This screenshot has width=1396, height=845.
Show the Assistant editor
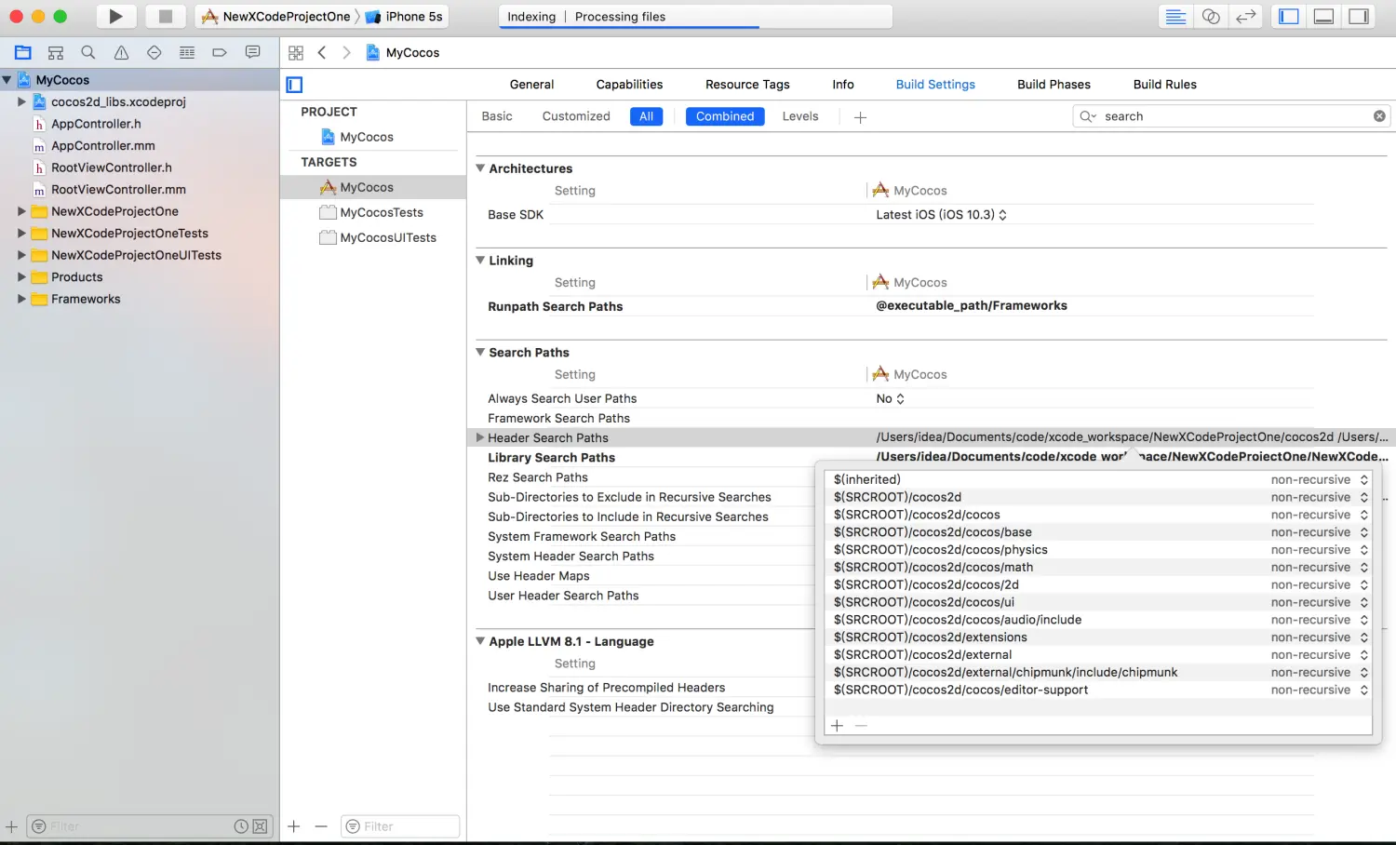1211,16
